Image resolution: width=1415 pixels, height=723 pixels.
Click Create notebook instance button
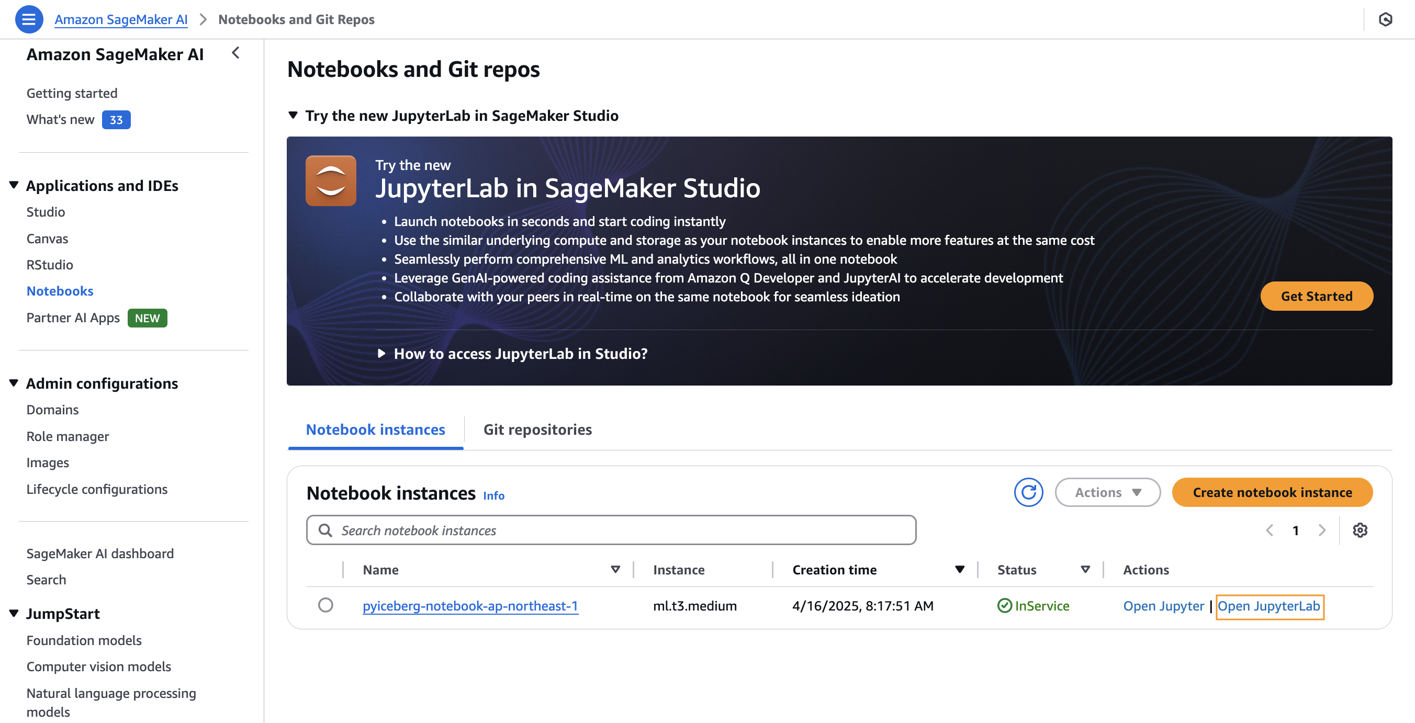click(x=1272, y=492)
